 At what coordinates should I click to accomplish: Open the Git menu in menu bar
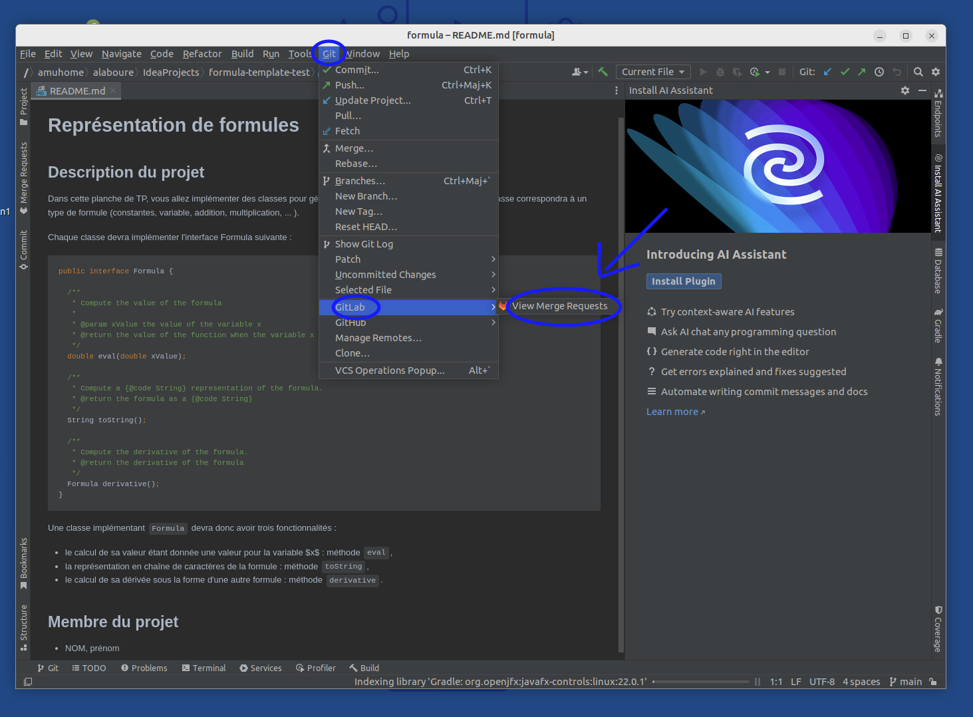[x=329, y=54]
